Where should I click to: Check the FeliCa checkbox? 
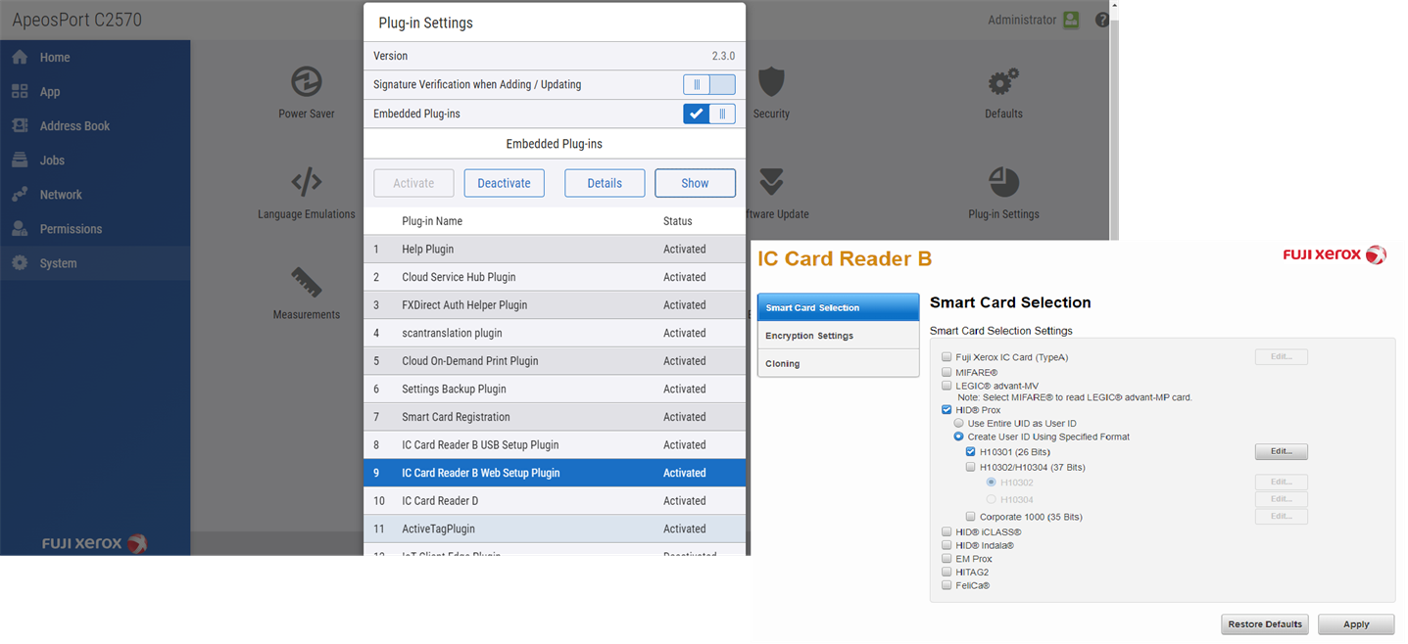947,585
